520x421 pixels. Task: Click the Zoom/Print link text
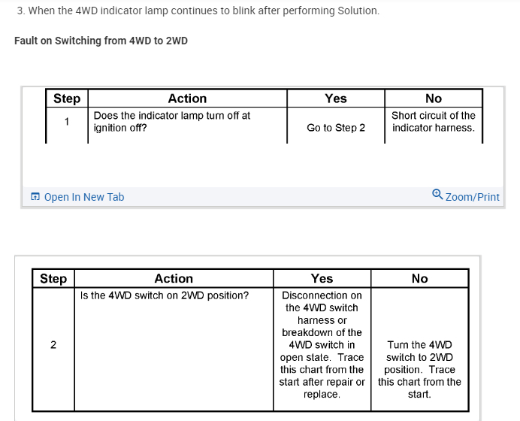click(x=472, y=197)
